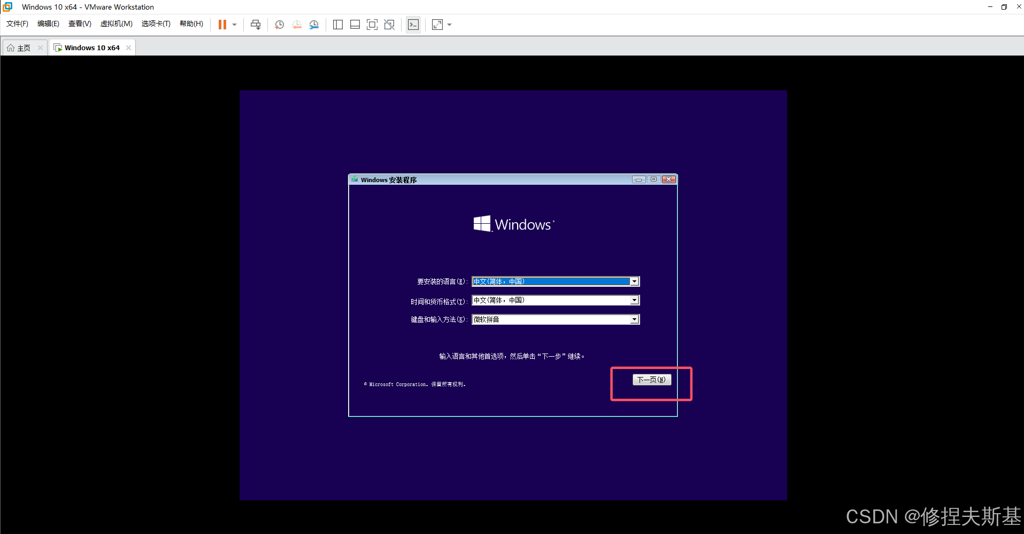Enable Unity mode icon in toolbar
This screenshot has width=1024, height=534.
click(389, 25)
